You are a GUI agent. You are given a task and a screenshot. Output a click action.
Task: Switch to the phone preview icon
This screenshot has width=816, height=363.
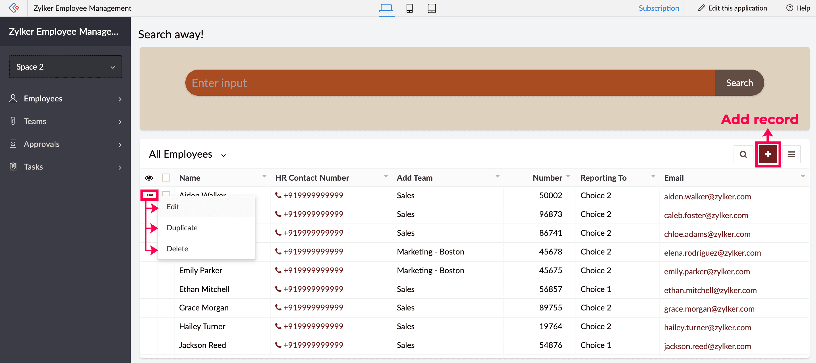(409, 8)
